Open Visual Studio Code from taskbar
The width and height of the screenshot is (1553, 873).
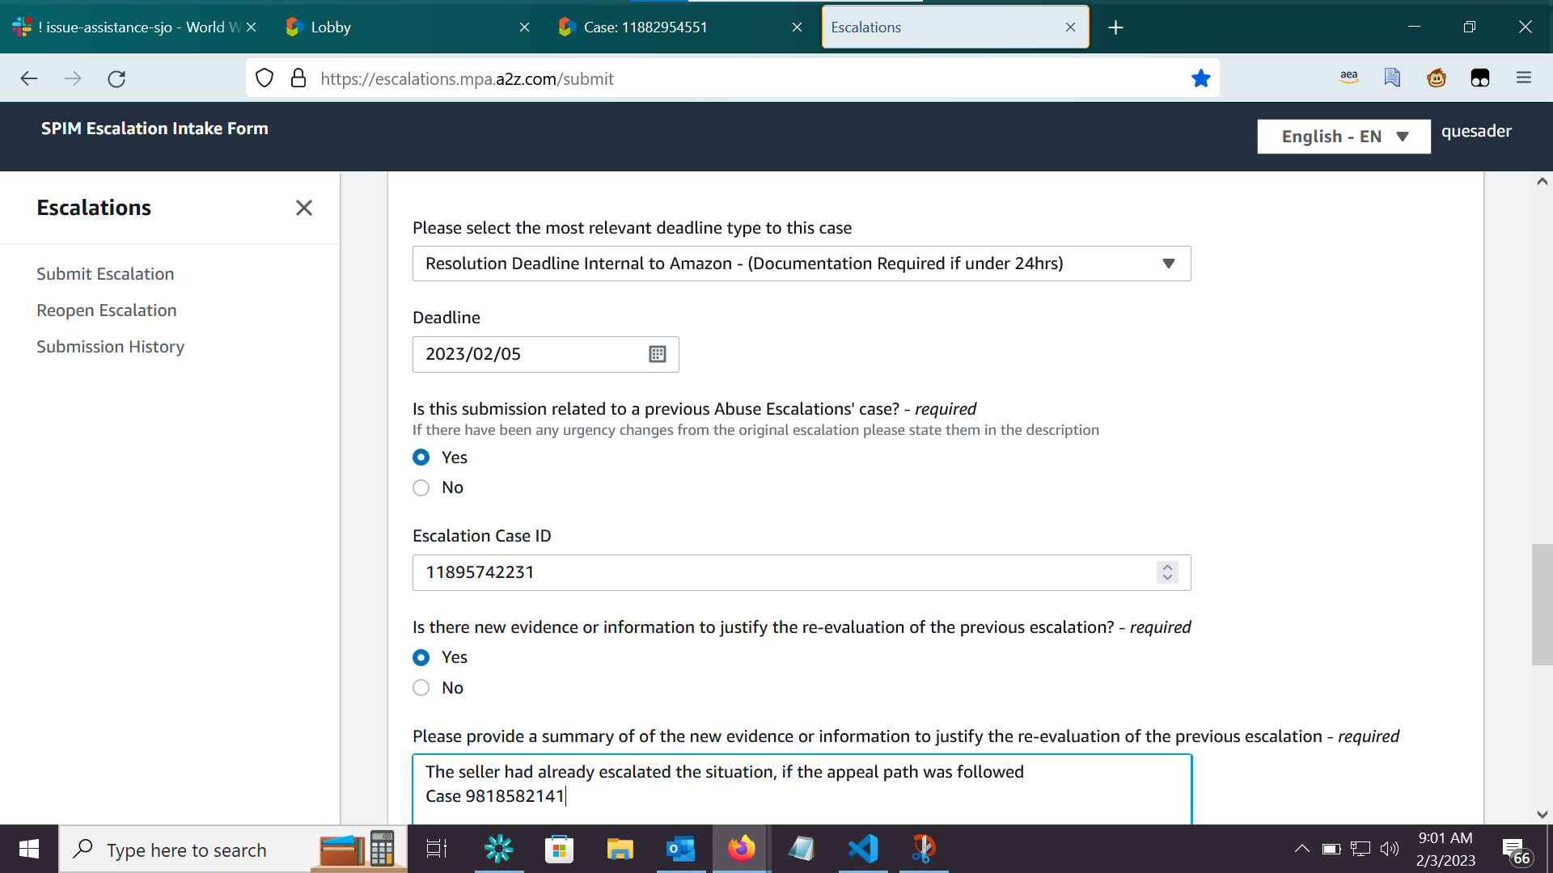pyautogui.click(x=862, y=849)
